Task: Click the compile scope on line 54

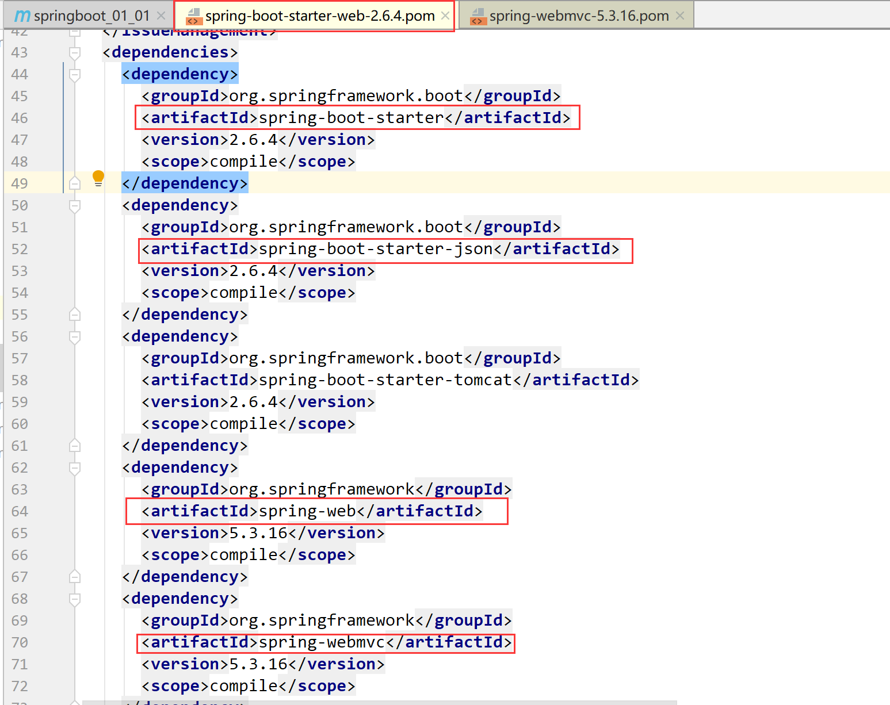Action: tap(244, 293)
